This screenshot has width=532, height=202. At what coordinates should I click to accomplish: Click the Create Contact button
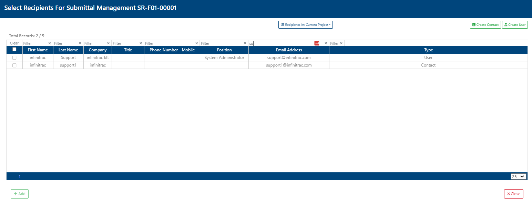click(x=485, y=25)
